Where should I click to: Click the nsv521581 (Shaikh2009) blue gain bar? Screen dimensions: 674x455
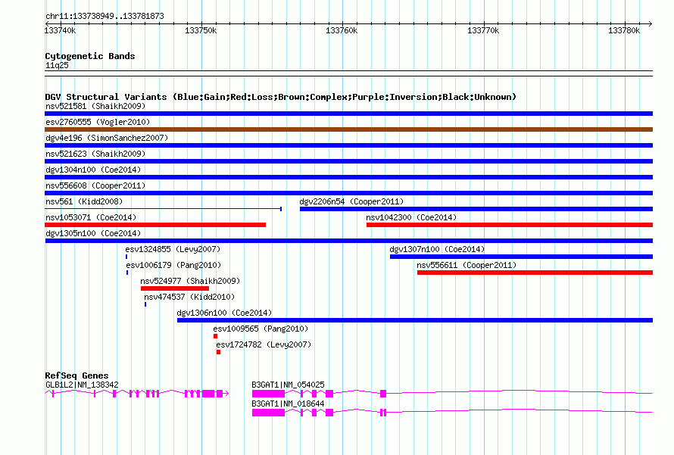[348, 114]
